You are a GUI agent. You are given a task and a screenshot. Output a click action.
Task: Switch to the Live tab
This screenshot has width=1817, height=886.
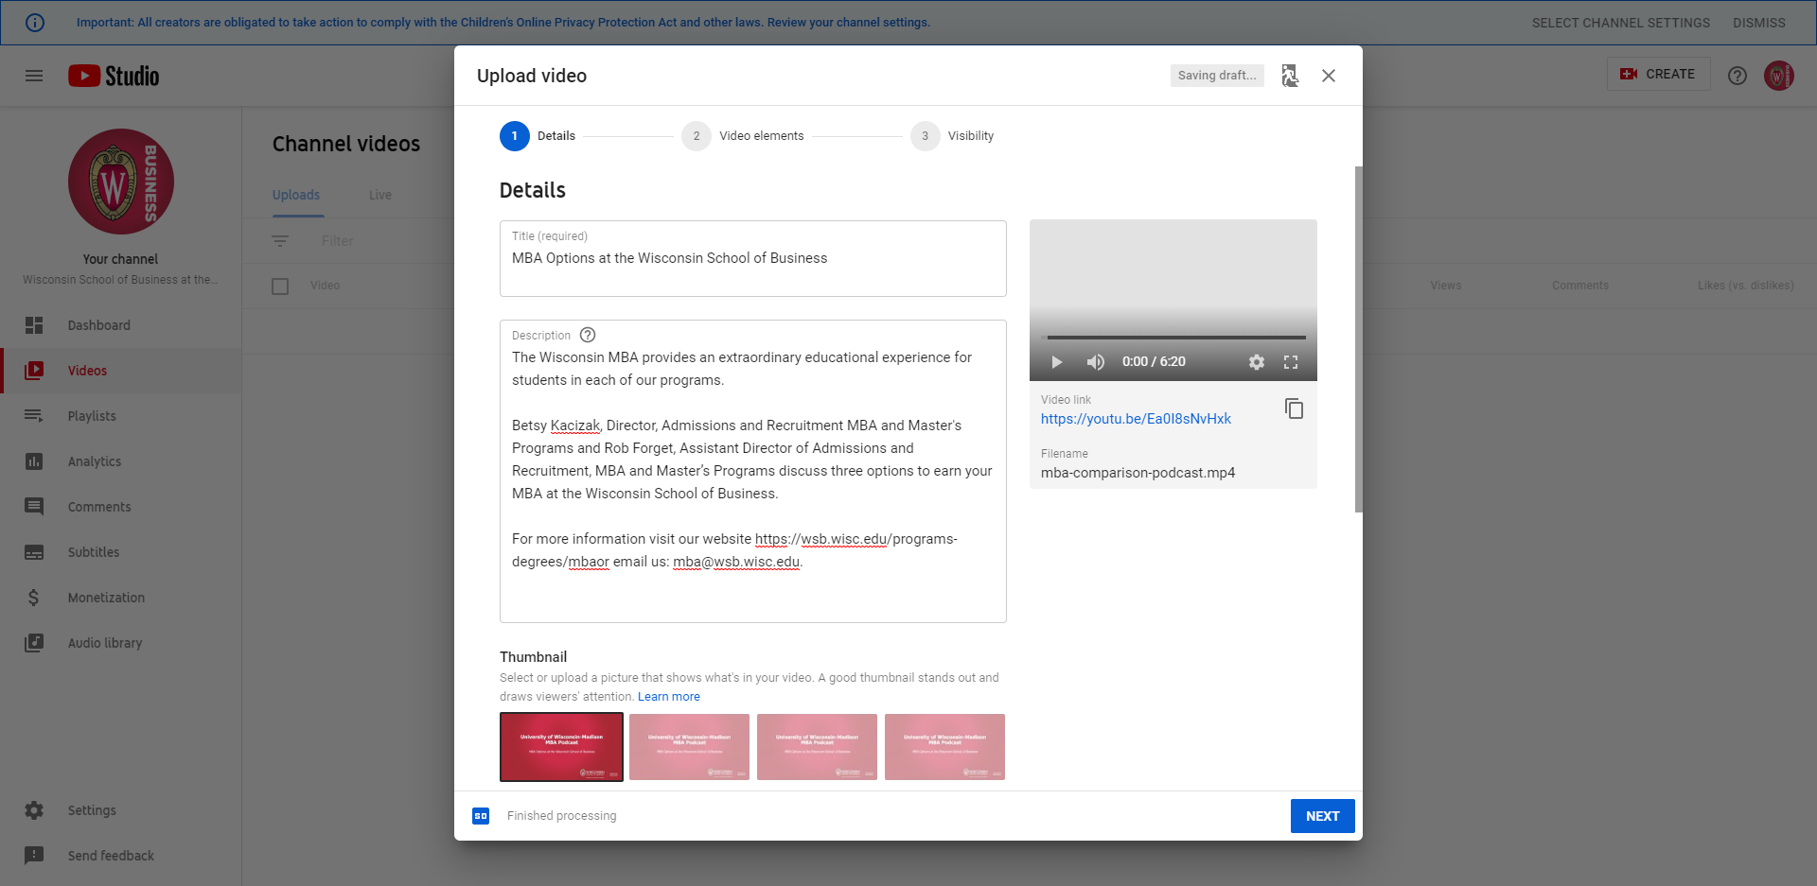point(379,195)
